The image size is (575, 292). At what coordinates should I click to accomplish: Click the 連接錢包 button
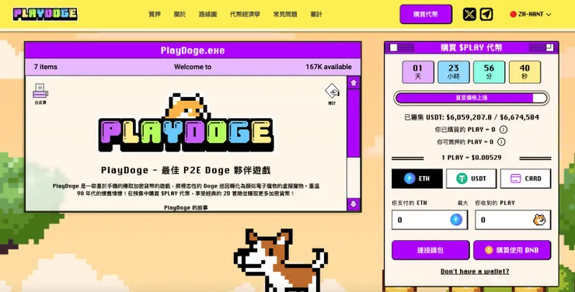coord(430,250)
